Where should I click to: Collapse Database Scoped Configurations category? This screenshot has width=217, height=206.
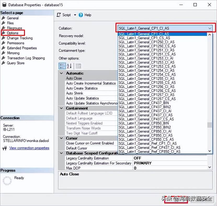click(x=61, y=153)
